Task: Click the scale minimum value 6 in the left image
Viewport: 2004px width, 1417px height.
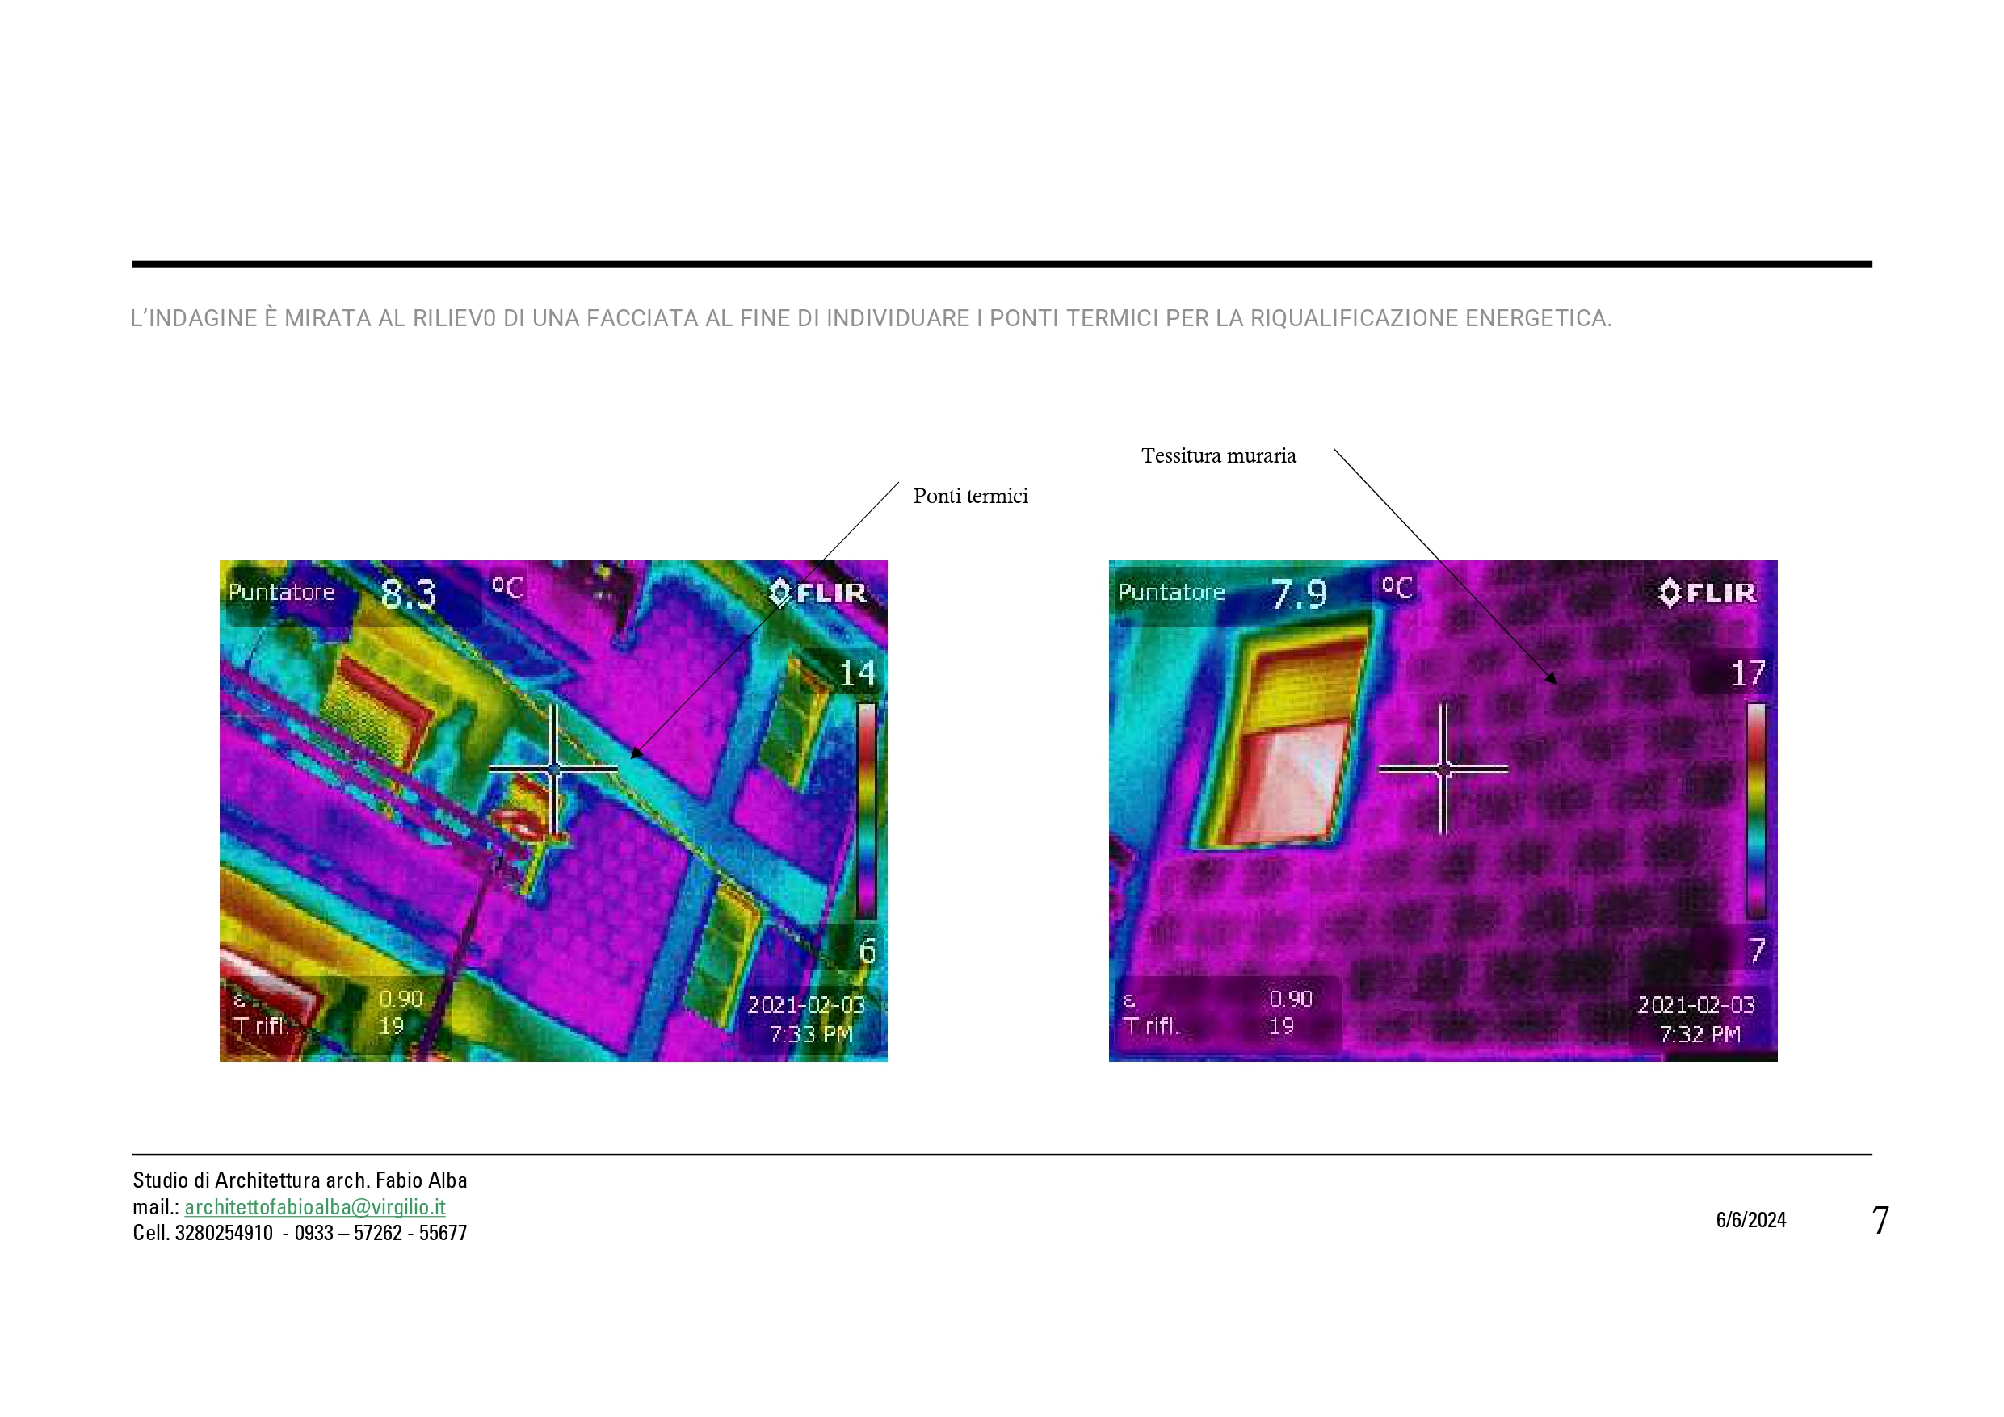Action: [868, 951]
